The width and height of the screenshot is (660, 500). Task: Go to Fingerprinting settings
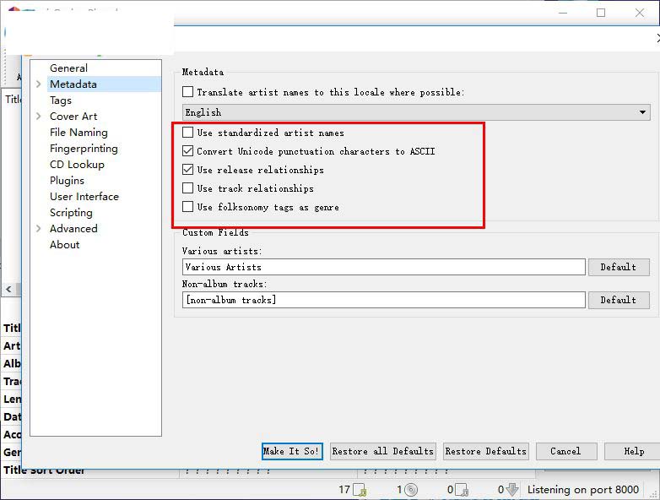pyautogui.click(x=84, y=149)
